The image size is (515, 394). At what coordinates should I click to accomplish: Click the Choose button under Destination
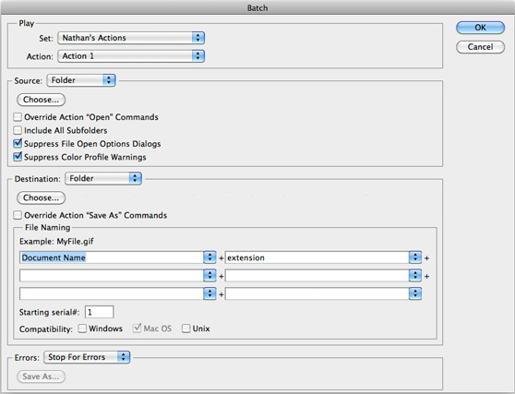[x=41, y=197]
